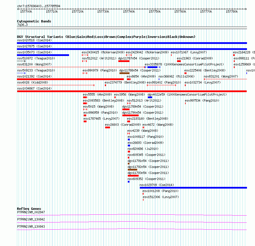Click the dgv11789n54 (Cooper2011) label
The height and width of the screenshot is (246, 255).
tap(143, 106)
